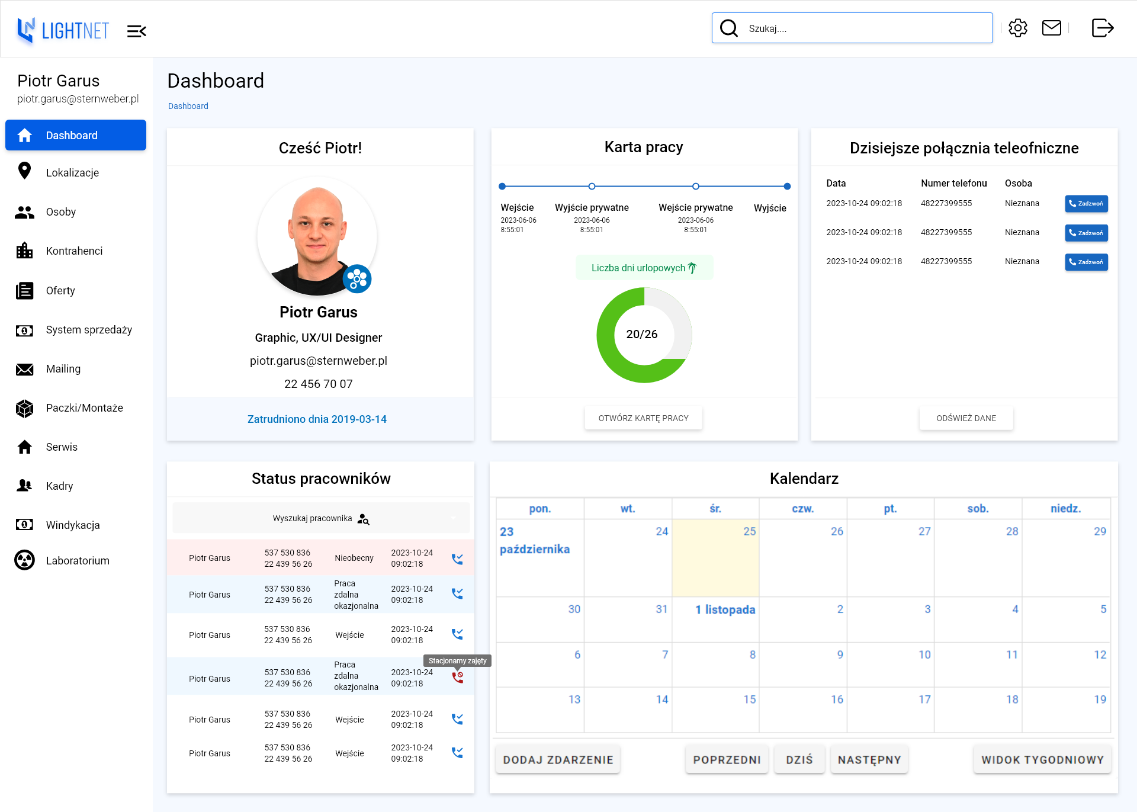Click the badge icon on profile photo
Image resolution: width=1137 pixels, height=812 pixels.
click(357, 278)
